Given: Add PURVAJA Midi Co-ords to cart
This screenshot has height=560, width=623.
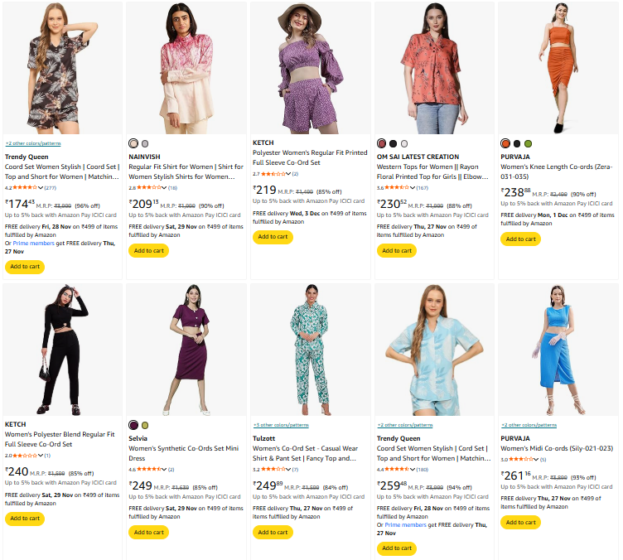Looking at the screenshot, I should coord(520,523).
